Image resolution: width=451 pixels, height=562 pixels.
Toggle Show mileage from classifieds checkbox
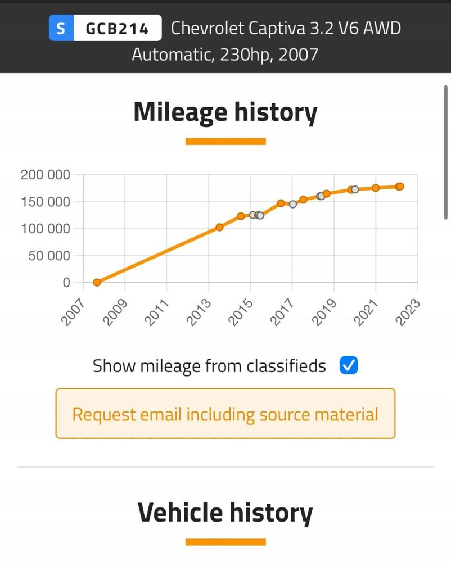coord(349,366)
